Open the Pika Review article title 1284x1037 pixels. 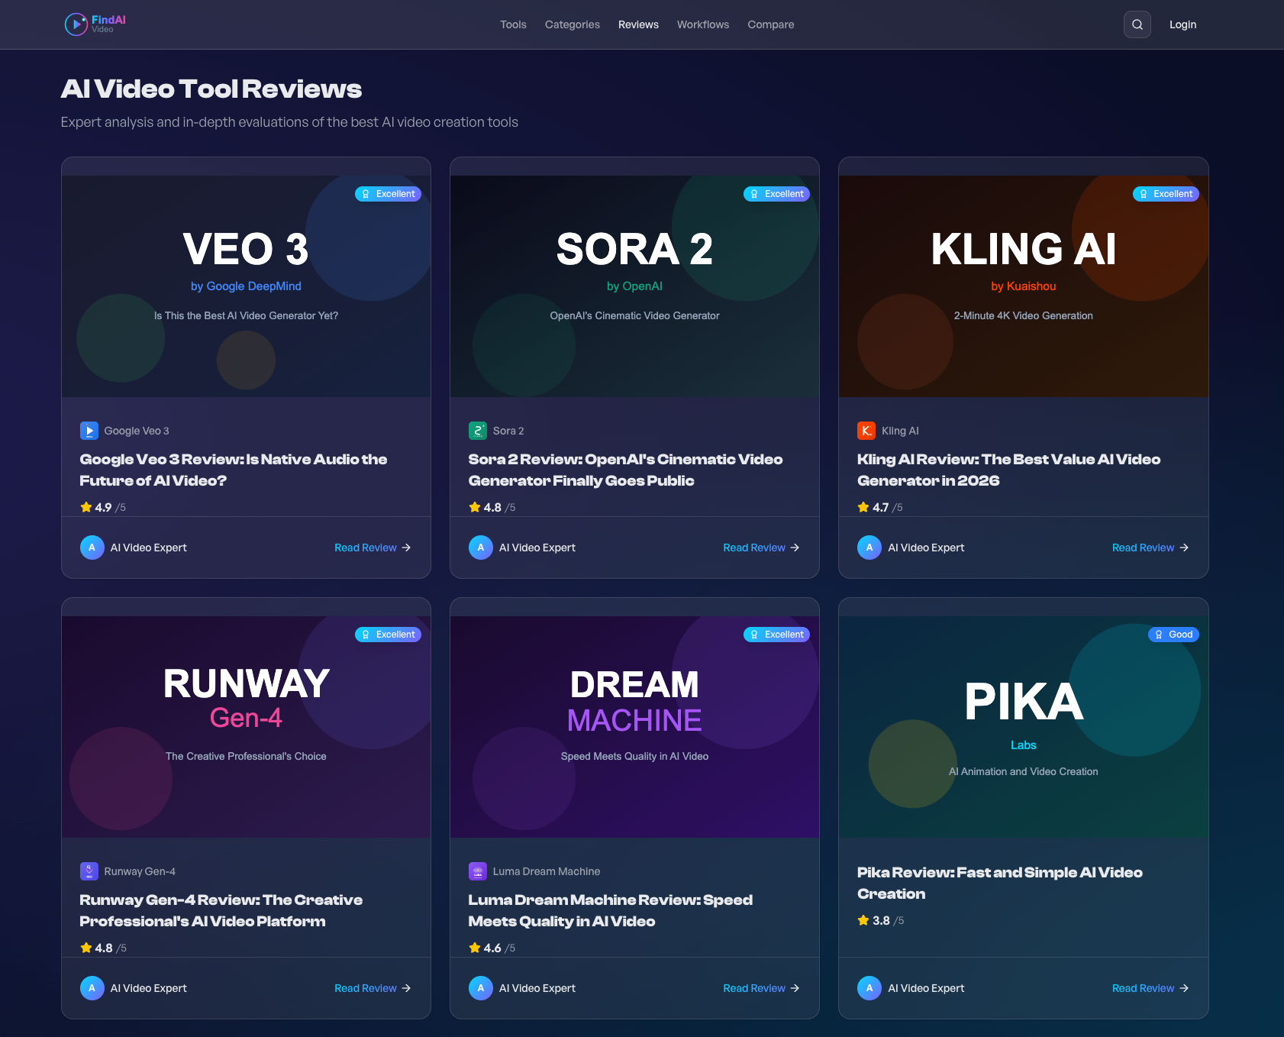coord(1000,883)
